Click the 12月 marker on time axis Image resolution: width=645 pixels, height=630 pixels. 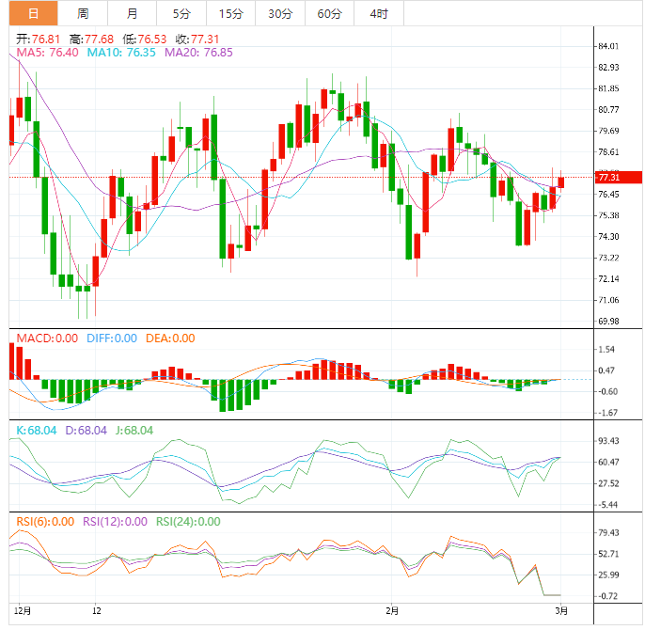coord(24,611)
